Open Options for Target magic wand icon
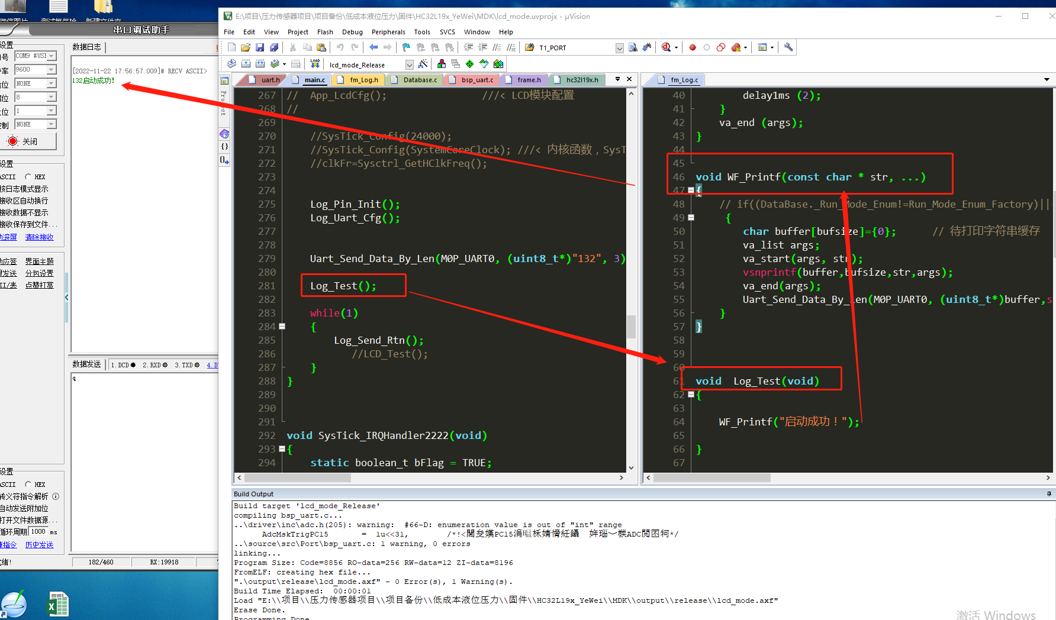The width and height of the screenshot is (1056, 620). point(423,64)
